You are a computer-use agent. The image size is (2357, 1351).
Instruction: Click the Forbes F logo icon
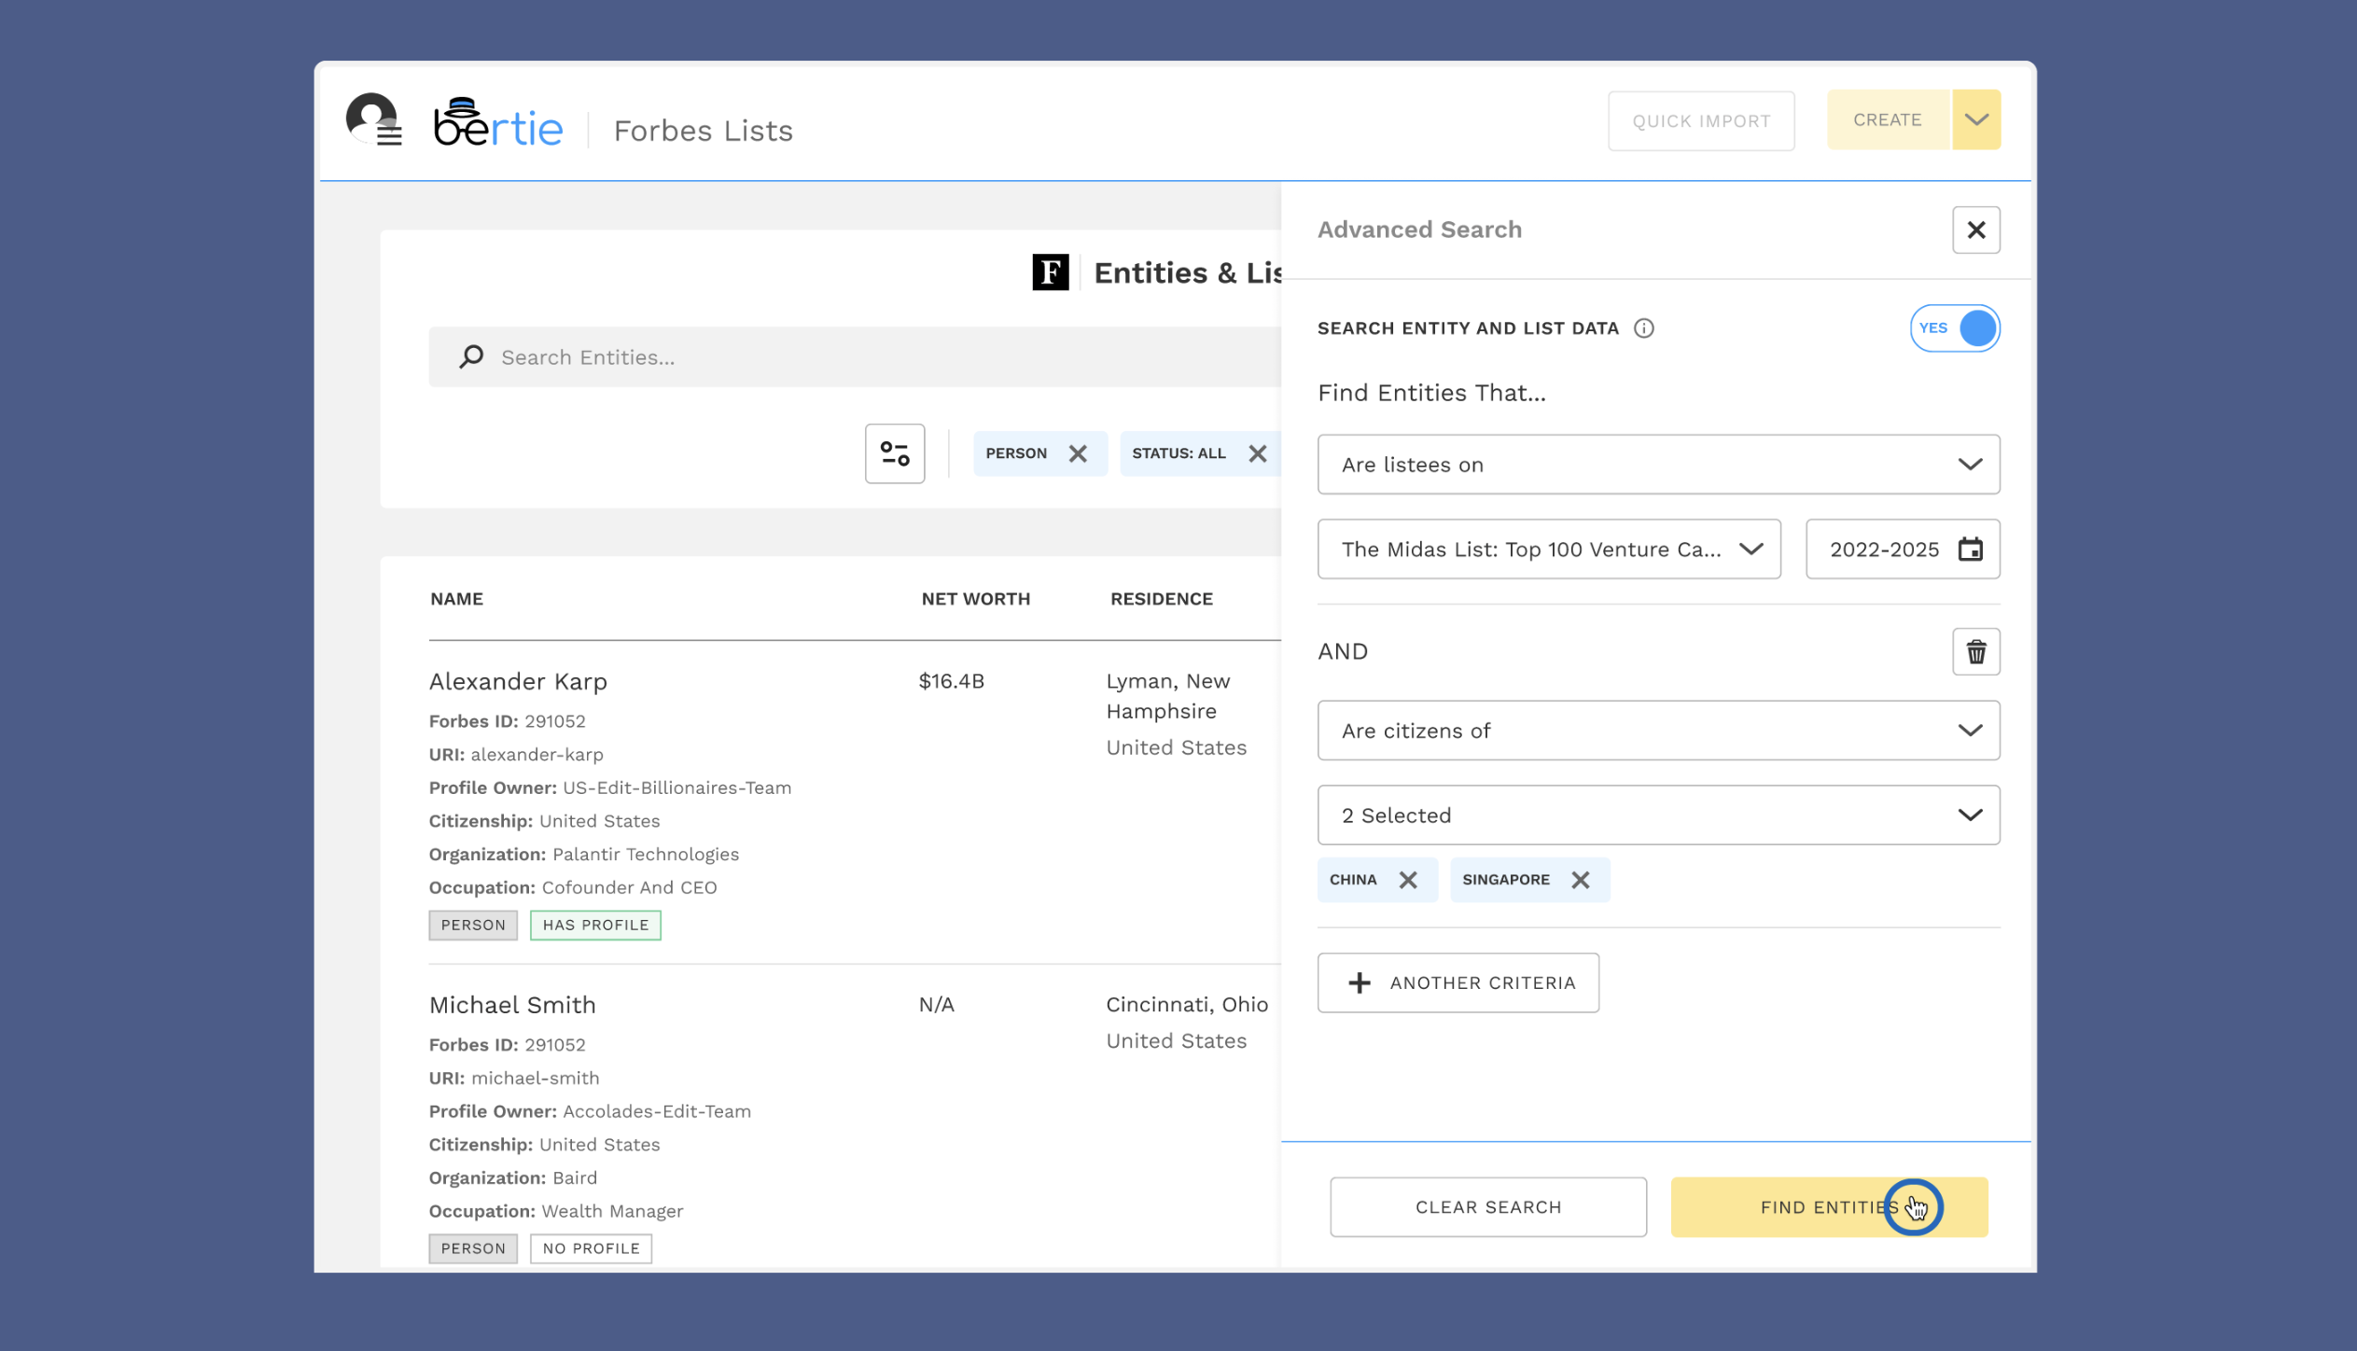click(1051, 273)
